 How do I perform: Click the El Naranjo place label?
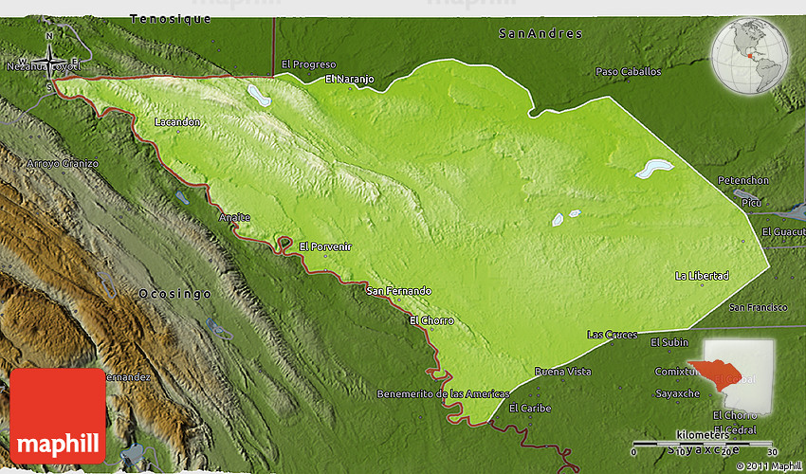349,79
